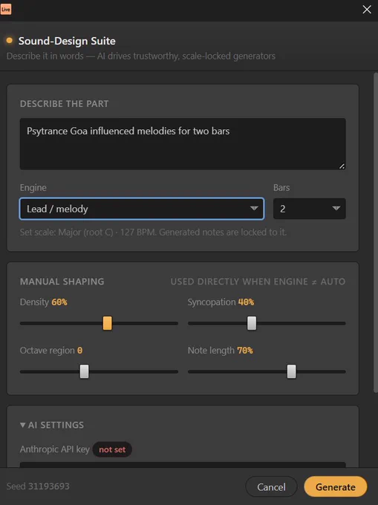Click the orange status dot by the title
378x505 pixels.
click(10, 40)
